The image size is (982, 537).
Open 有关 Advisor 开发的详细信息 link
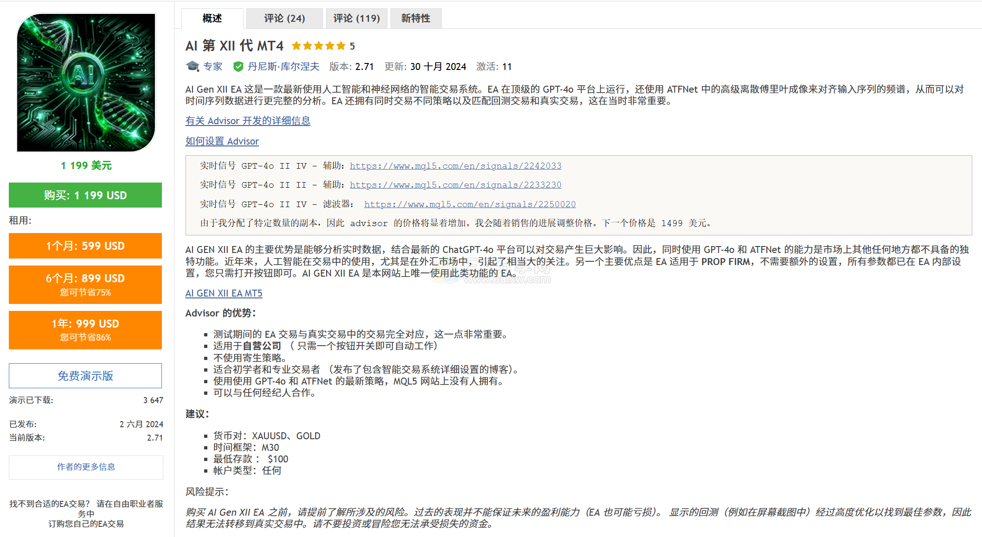(248, 121)
